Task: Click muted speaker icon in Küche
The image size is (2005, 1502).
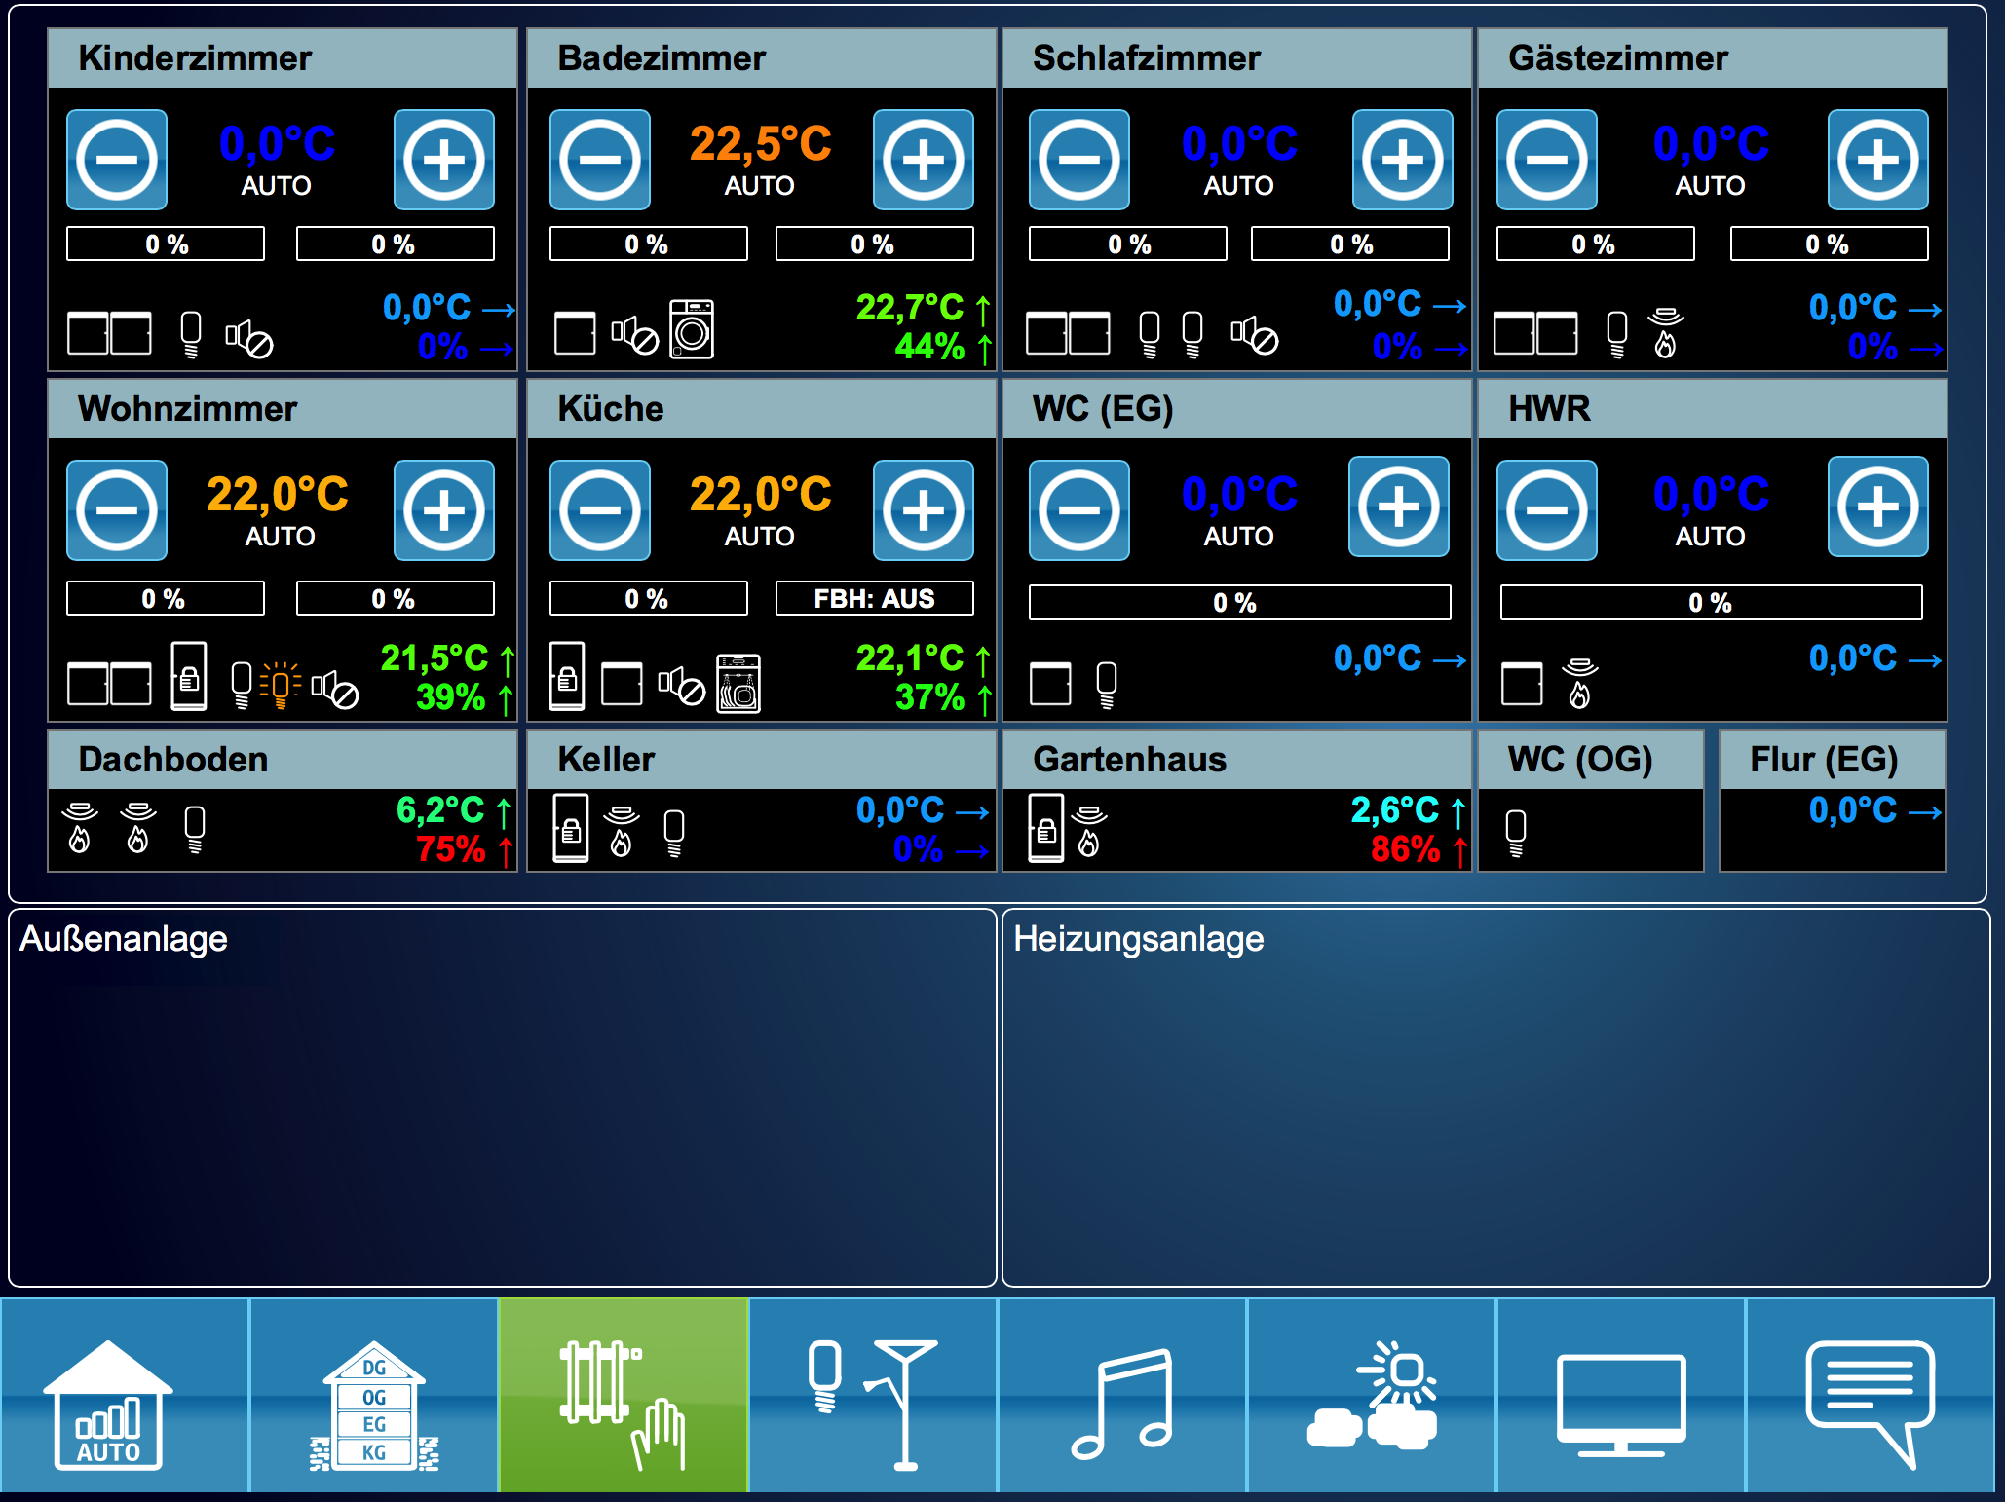Action: (x=681, y=685)
